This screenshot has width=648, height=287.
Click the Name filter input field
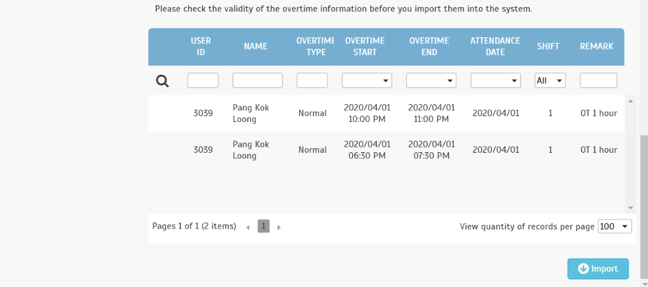pyautogui.click(x=257, y=80)
